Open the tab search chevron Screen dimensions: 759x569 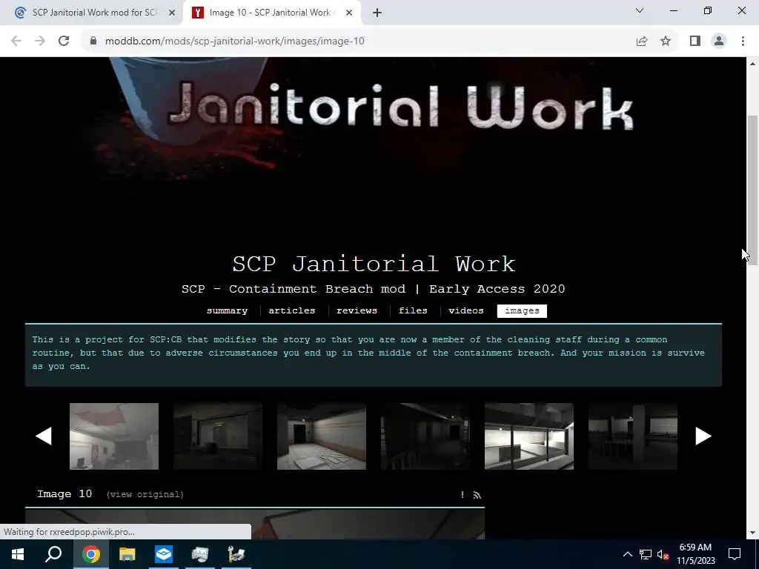pos(640,10)
